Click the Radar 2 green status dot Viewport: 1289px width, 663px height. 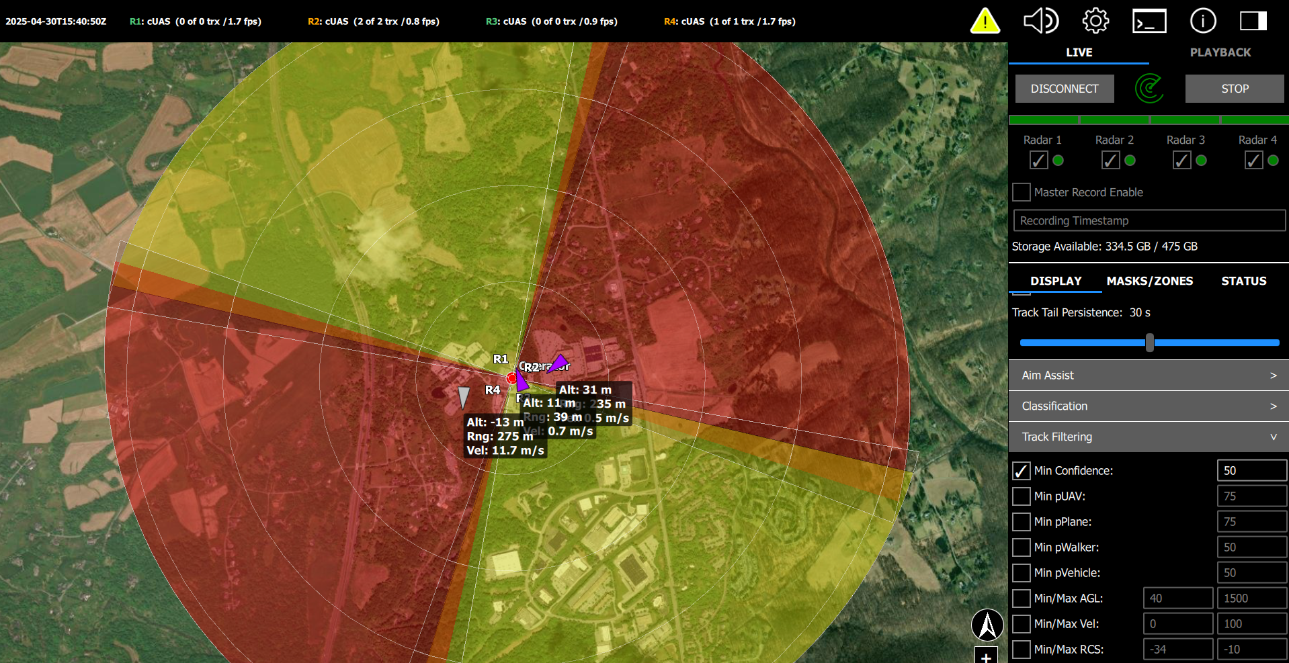point(1130,161)
